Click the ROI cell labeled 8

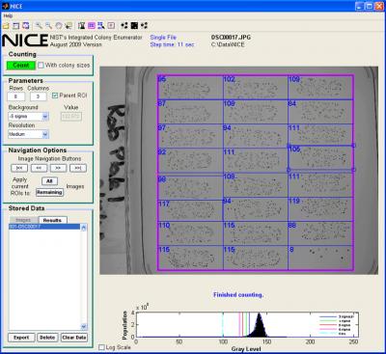click(x=320, y=258)
